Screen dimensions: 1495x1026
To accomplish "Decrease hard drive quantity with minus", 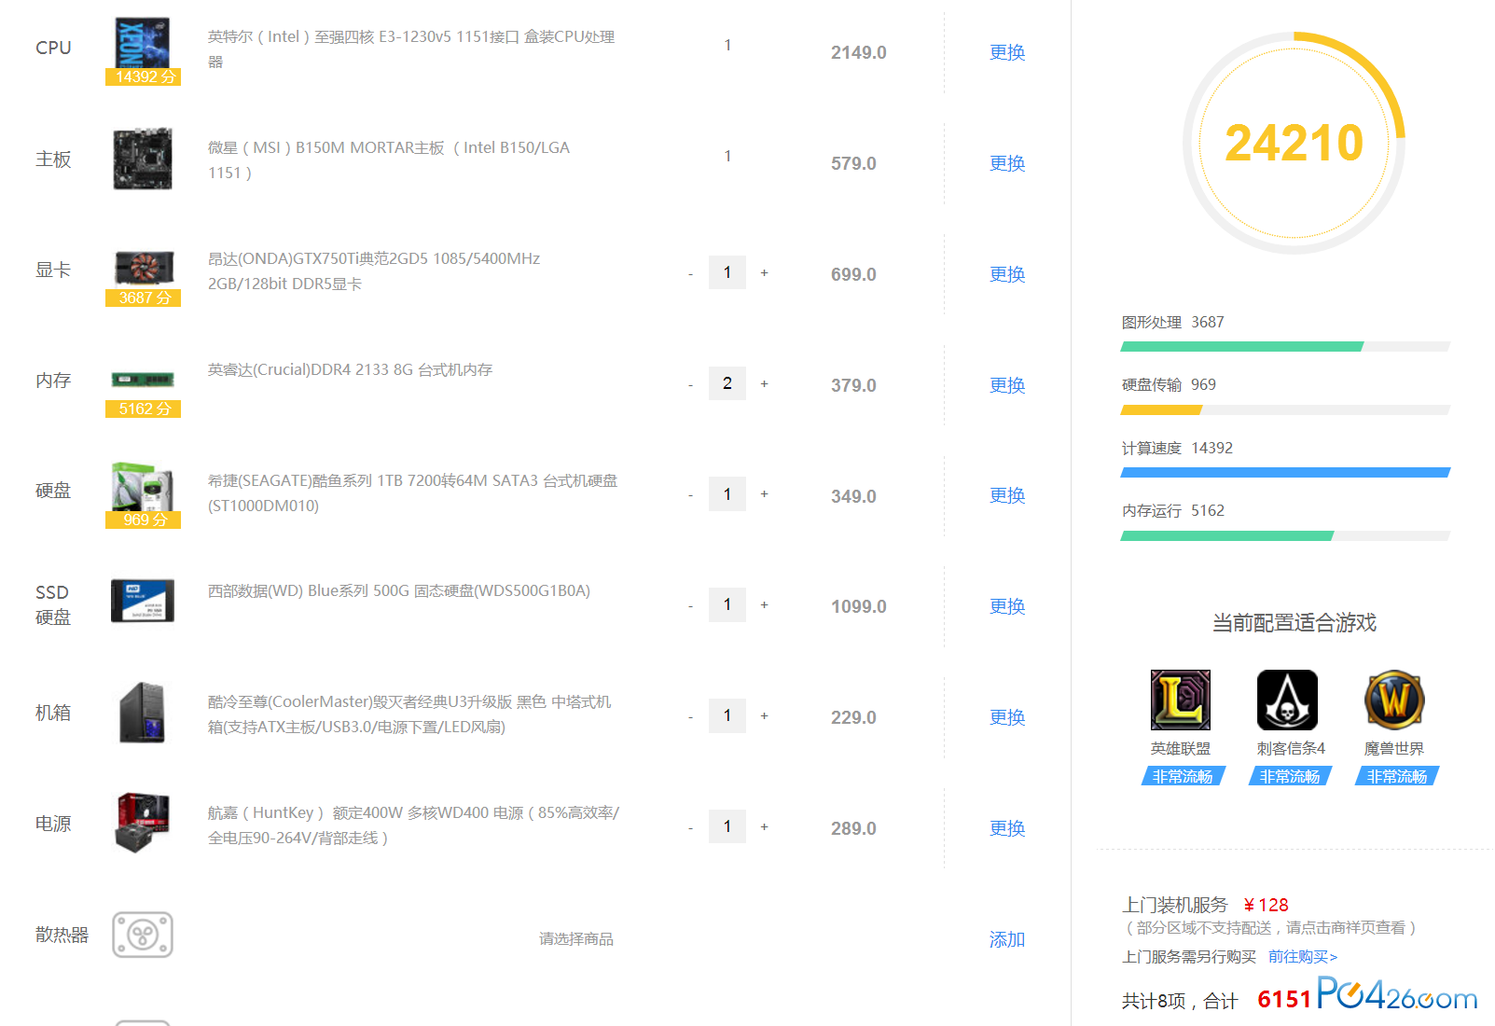I will tap(690, 495).
